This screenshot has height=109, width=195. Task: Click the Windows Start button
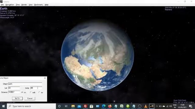(3, 106)
